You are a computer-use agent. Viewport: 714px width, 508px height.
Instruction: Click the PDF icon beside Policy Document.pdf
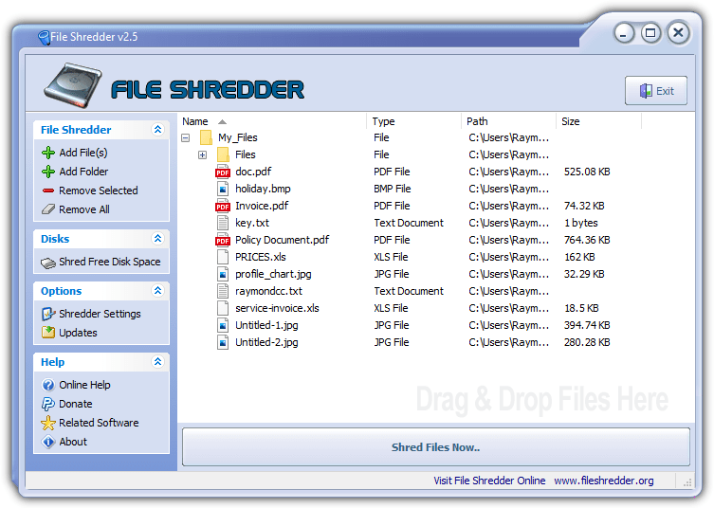pos(223,240)
